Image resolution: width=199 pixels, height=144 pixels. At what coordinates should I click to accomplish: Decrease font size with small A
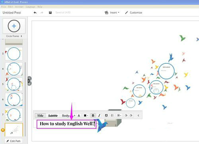[x=74, y=116]
